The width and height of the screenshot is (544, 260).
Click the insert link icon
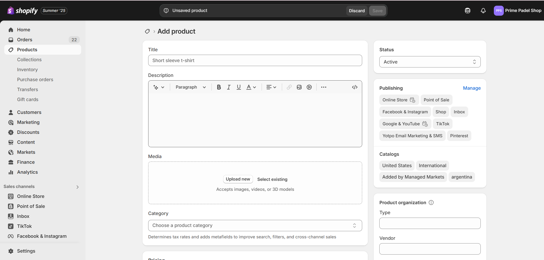pos(289,87)
